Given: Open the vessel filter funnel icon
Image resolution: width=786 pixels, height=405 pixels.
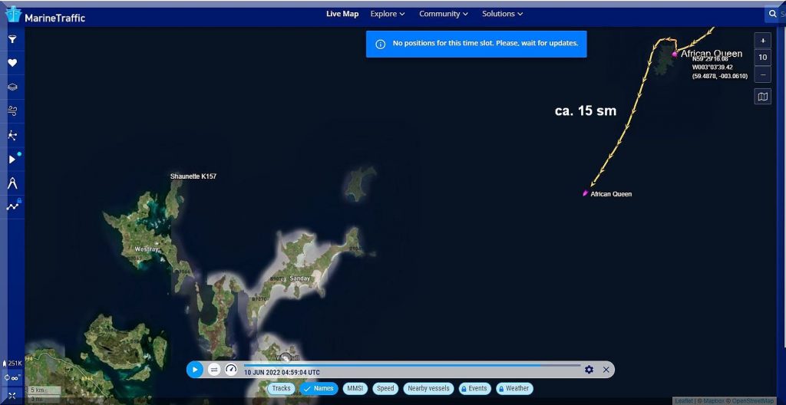Looking at the screenshot, I should 12,39.
